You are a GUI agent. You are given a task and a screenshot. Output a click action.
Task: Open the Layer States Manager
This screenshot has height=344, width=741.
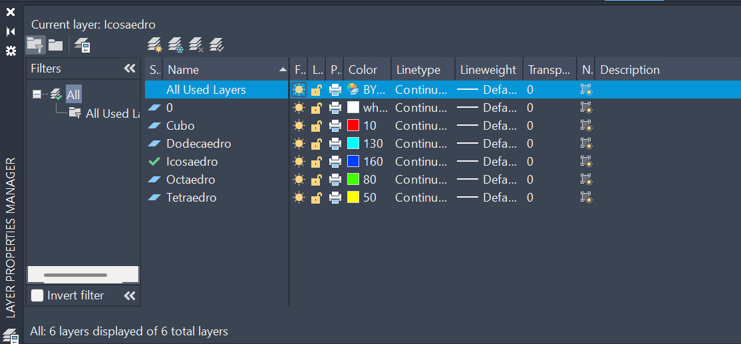[82, 45]
